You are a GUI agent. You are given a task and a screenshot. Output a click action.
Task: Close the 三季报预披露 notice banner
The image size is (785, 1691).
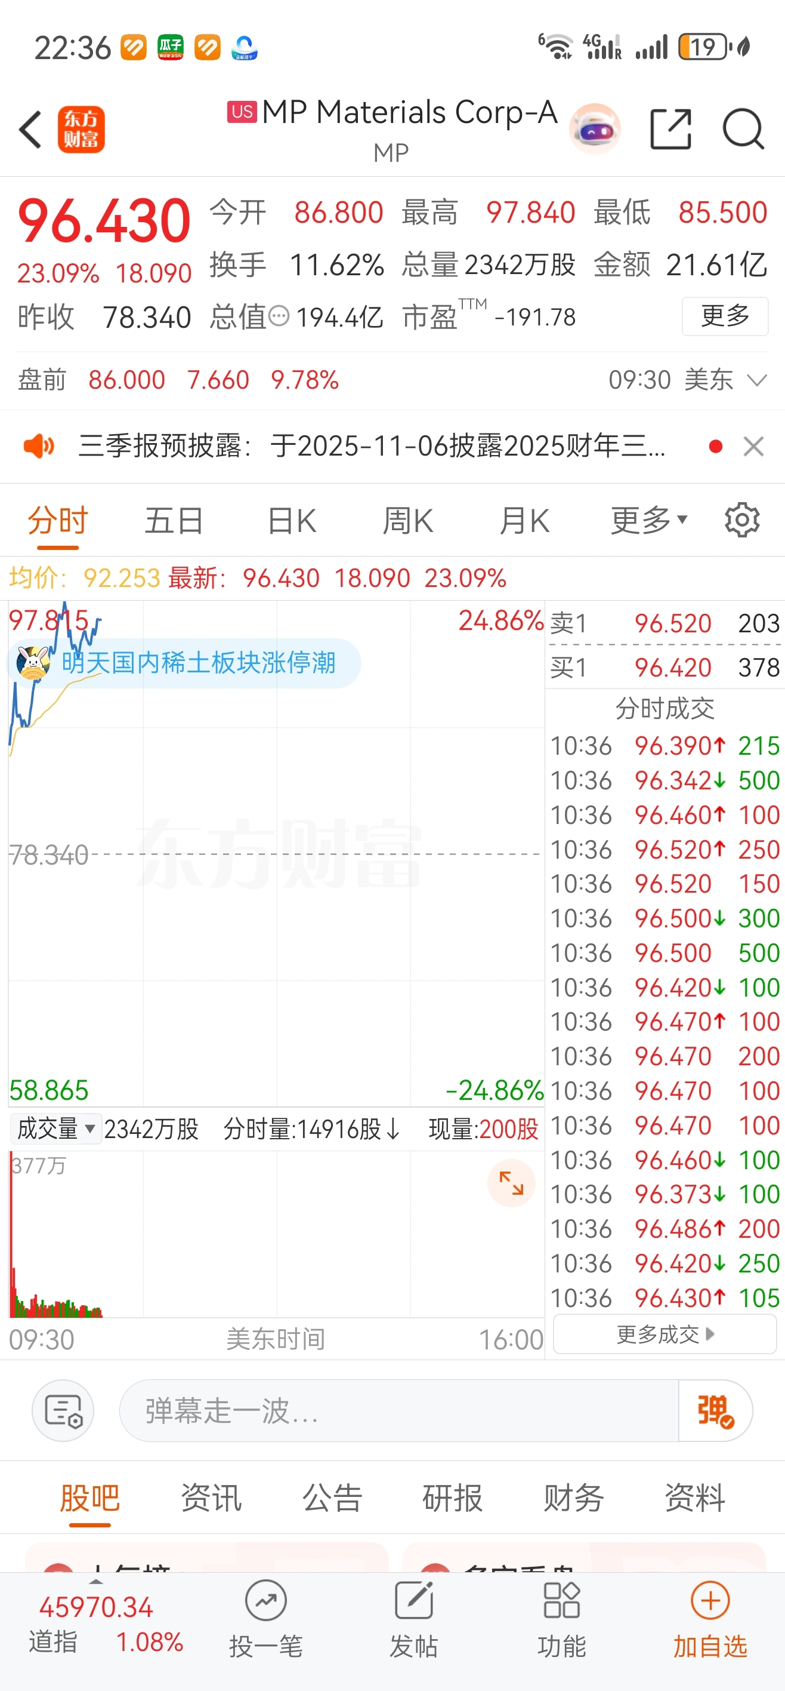point(753,447)
